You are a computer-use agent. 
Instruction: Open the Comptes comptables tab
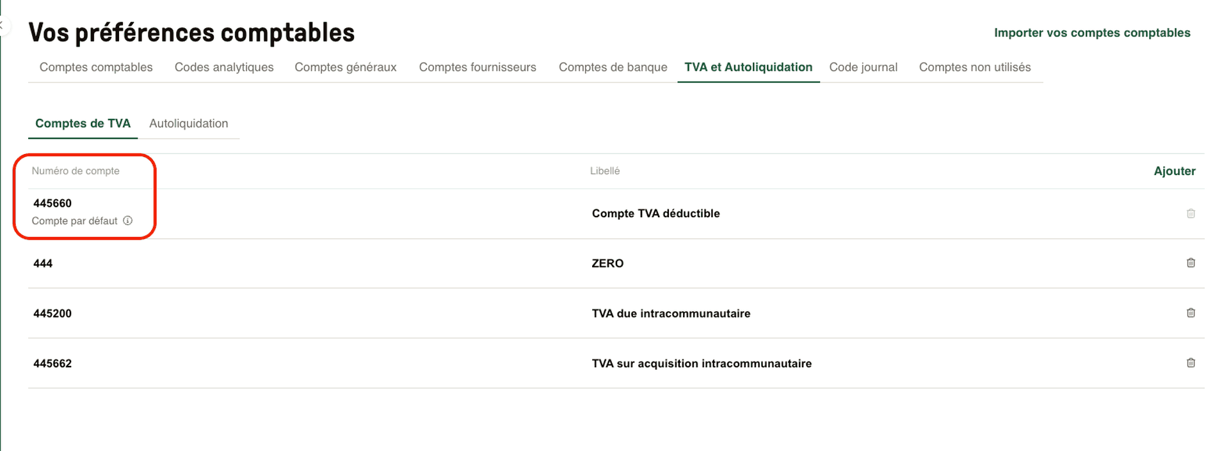click(95, 67)
